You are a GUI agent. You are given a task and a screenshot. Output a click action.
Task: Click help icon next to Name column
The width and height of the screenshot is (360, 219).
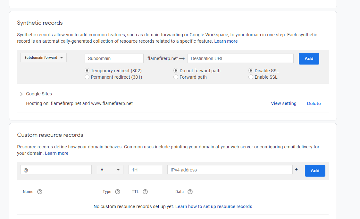[x=40, y=192]
